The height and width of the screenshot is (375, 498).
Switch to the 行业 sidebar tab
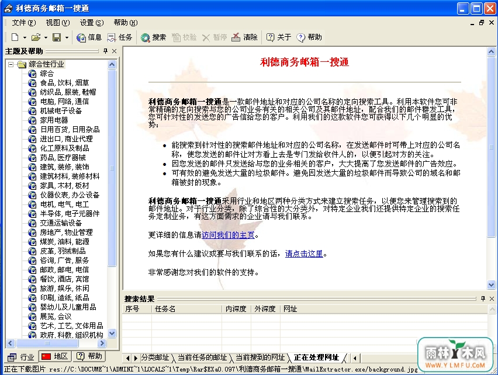click(x=21, y=357)
